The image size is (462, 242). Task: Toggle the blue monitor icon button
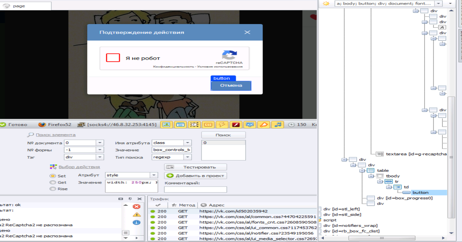pyautogui.click(x=250, y=125)
